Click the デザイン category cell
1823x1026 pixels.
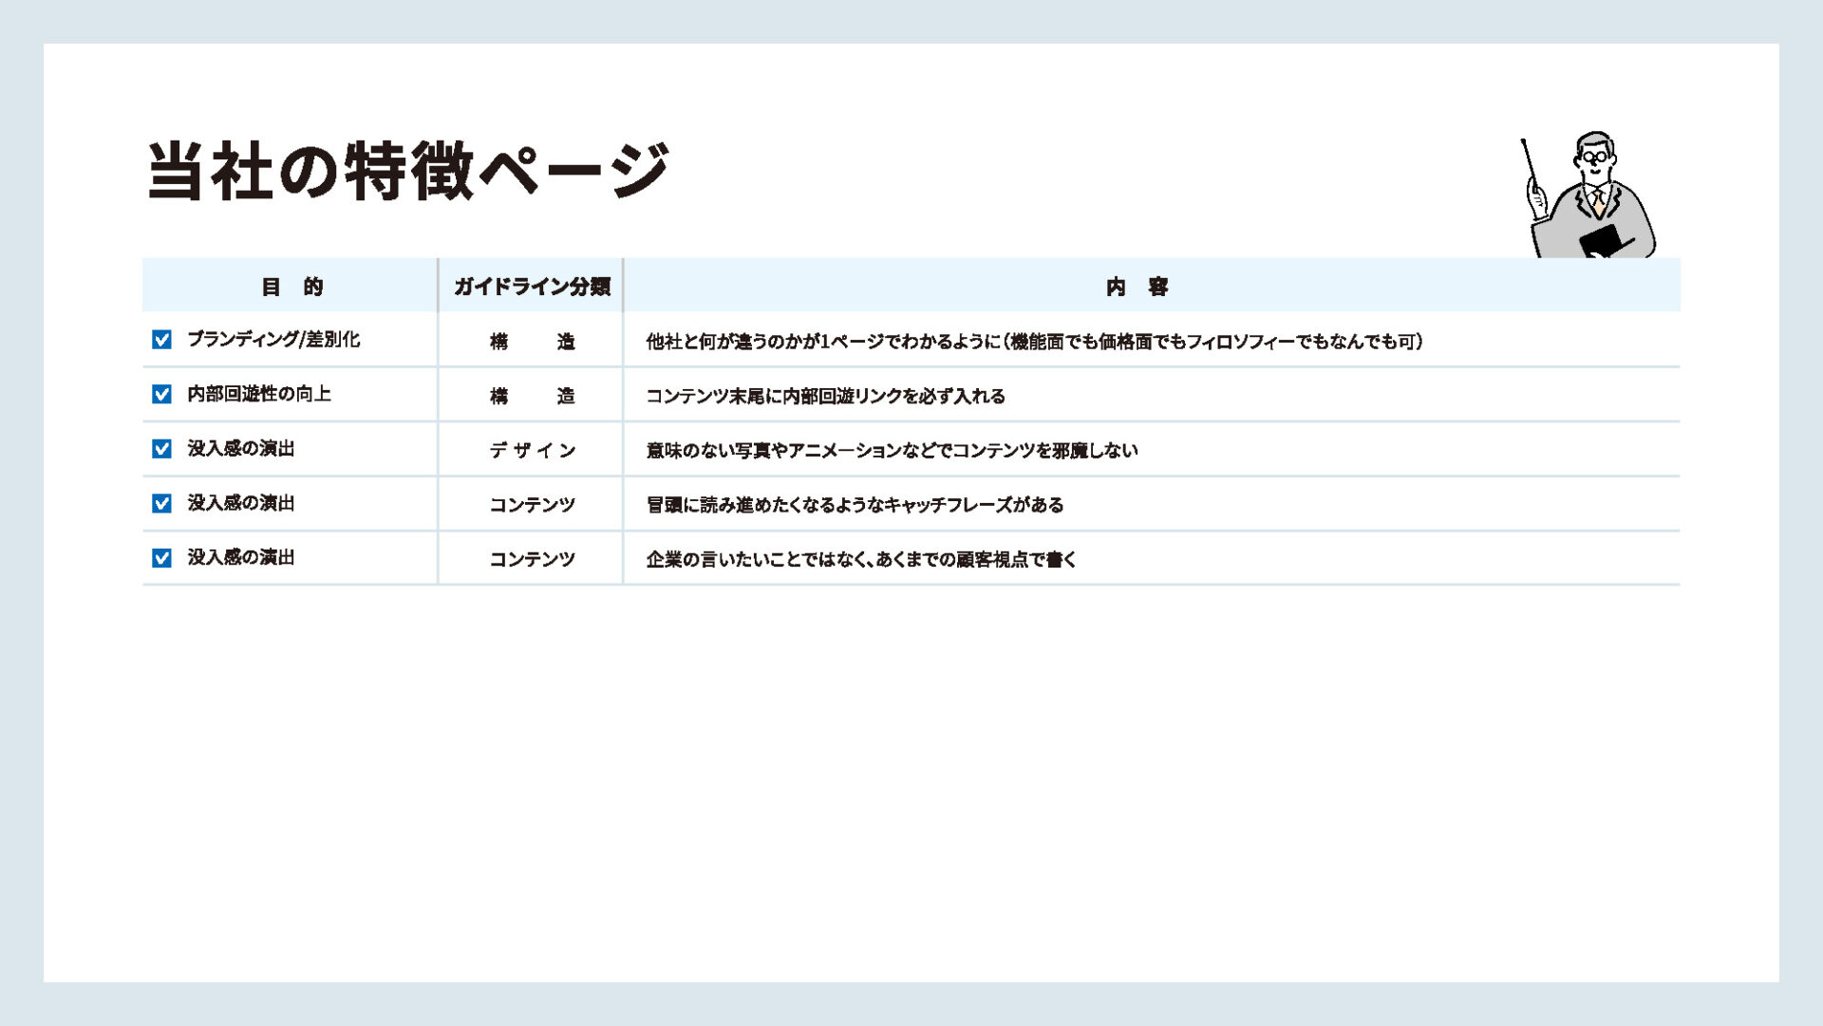[532, 451]
